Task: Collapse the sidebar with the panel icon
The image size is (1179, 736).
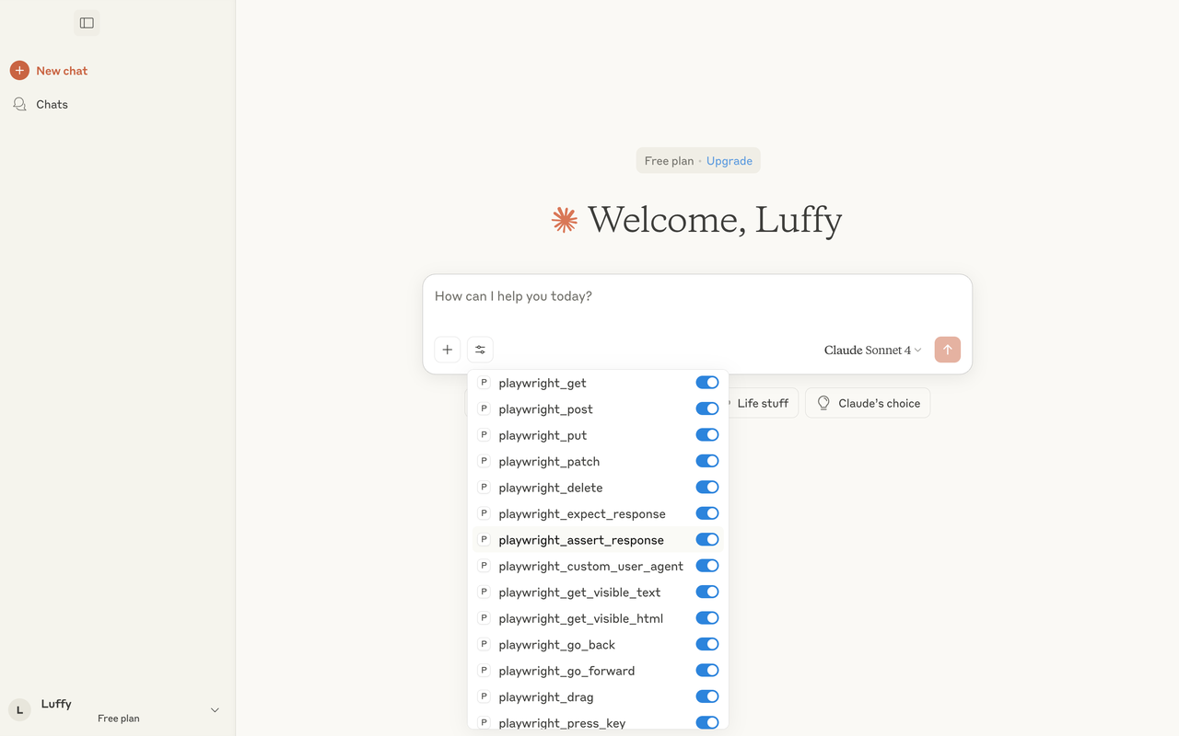Action: (x=87, y=23)
